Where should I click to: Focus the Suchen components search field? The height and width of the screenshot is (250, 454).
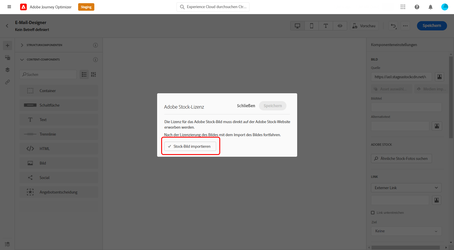[48, 74]
